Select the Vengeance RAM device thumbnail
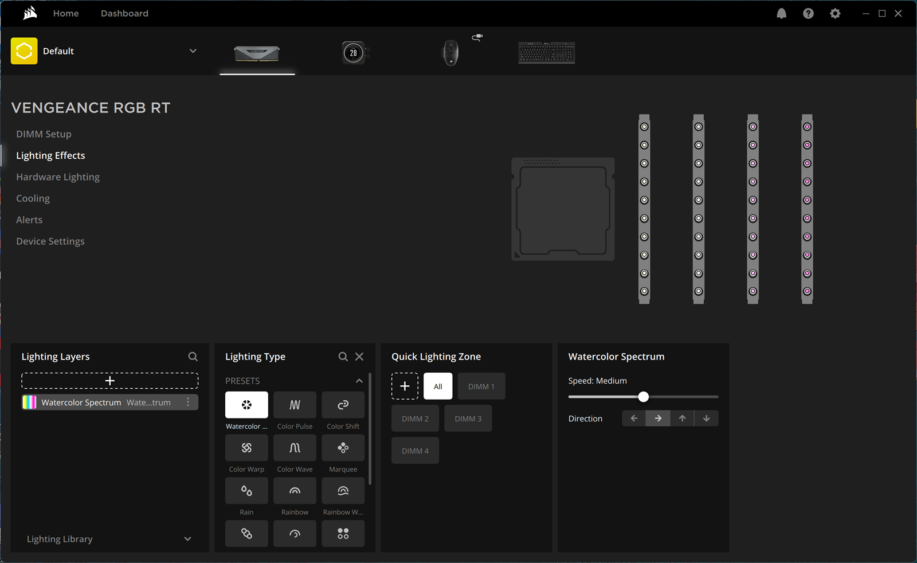This screenshot has width=917, height=563. tap(257, 53)
